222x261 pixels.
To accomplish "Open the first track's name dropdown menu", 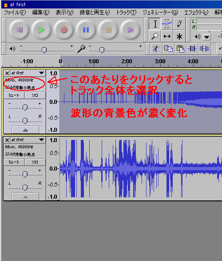I will (x=28, y=73).
